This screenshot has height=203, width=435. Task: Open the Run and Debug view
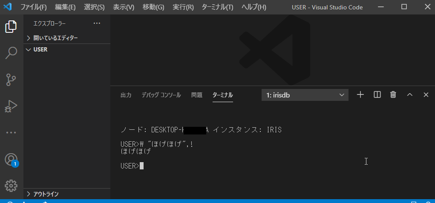11,106
